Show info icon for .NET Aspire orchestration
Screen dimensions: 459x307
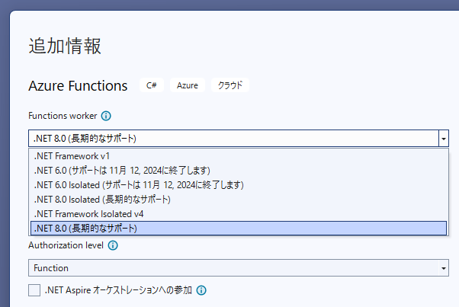[201, 290]
